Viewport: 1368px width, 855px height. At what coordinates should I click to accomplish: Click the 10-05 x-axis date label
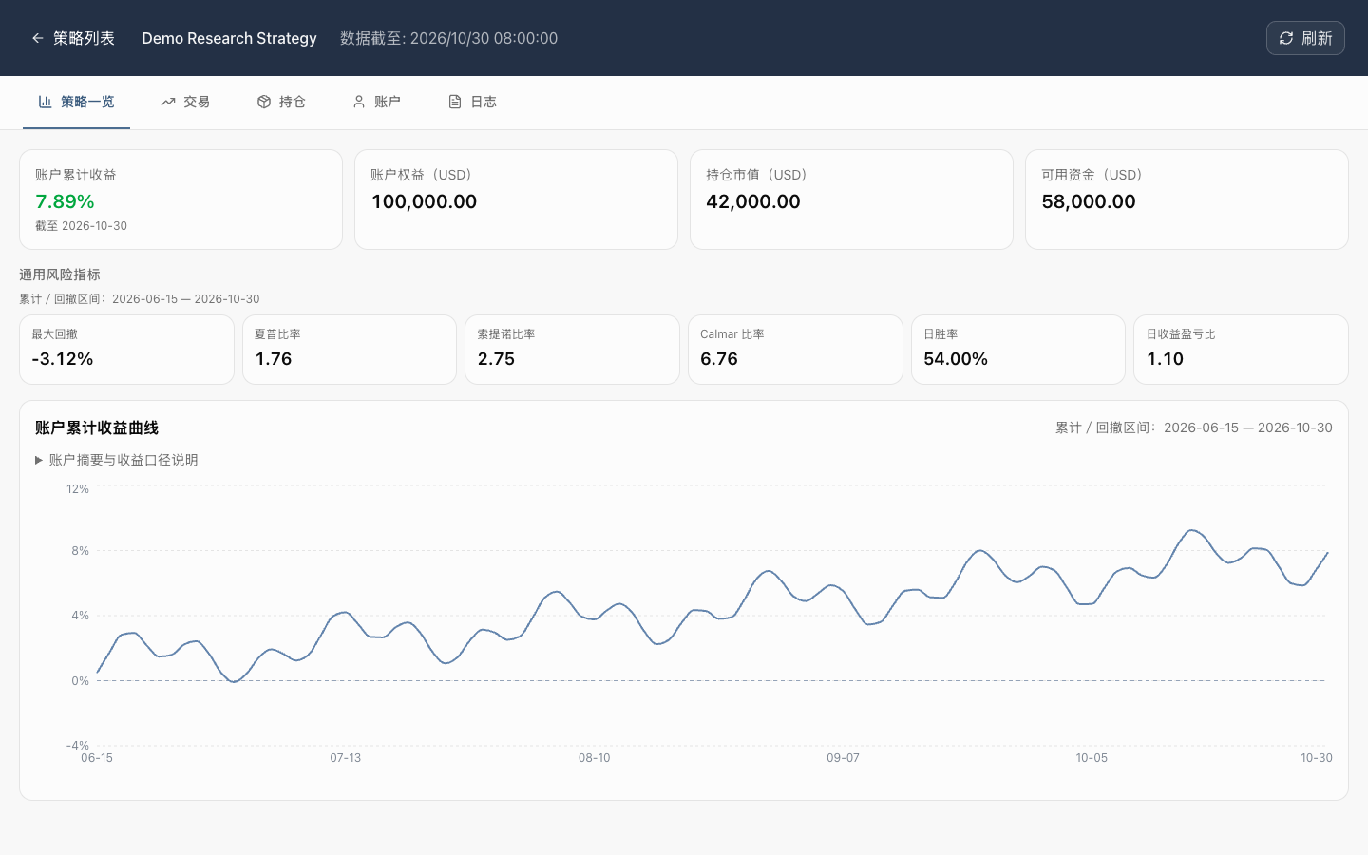coord(1092,758)
